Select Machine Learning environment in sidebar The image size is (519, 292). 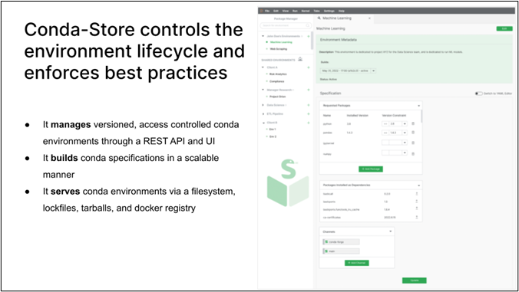[x=281, y=42]
